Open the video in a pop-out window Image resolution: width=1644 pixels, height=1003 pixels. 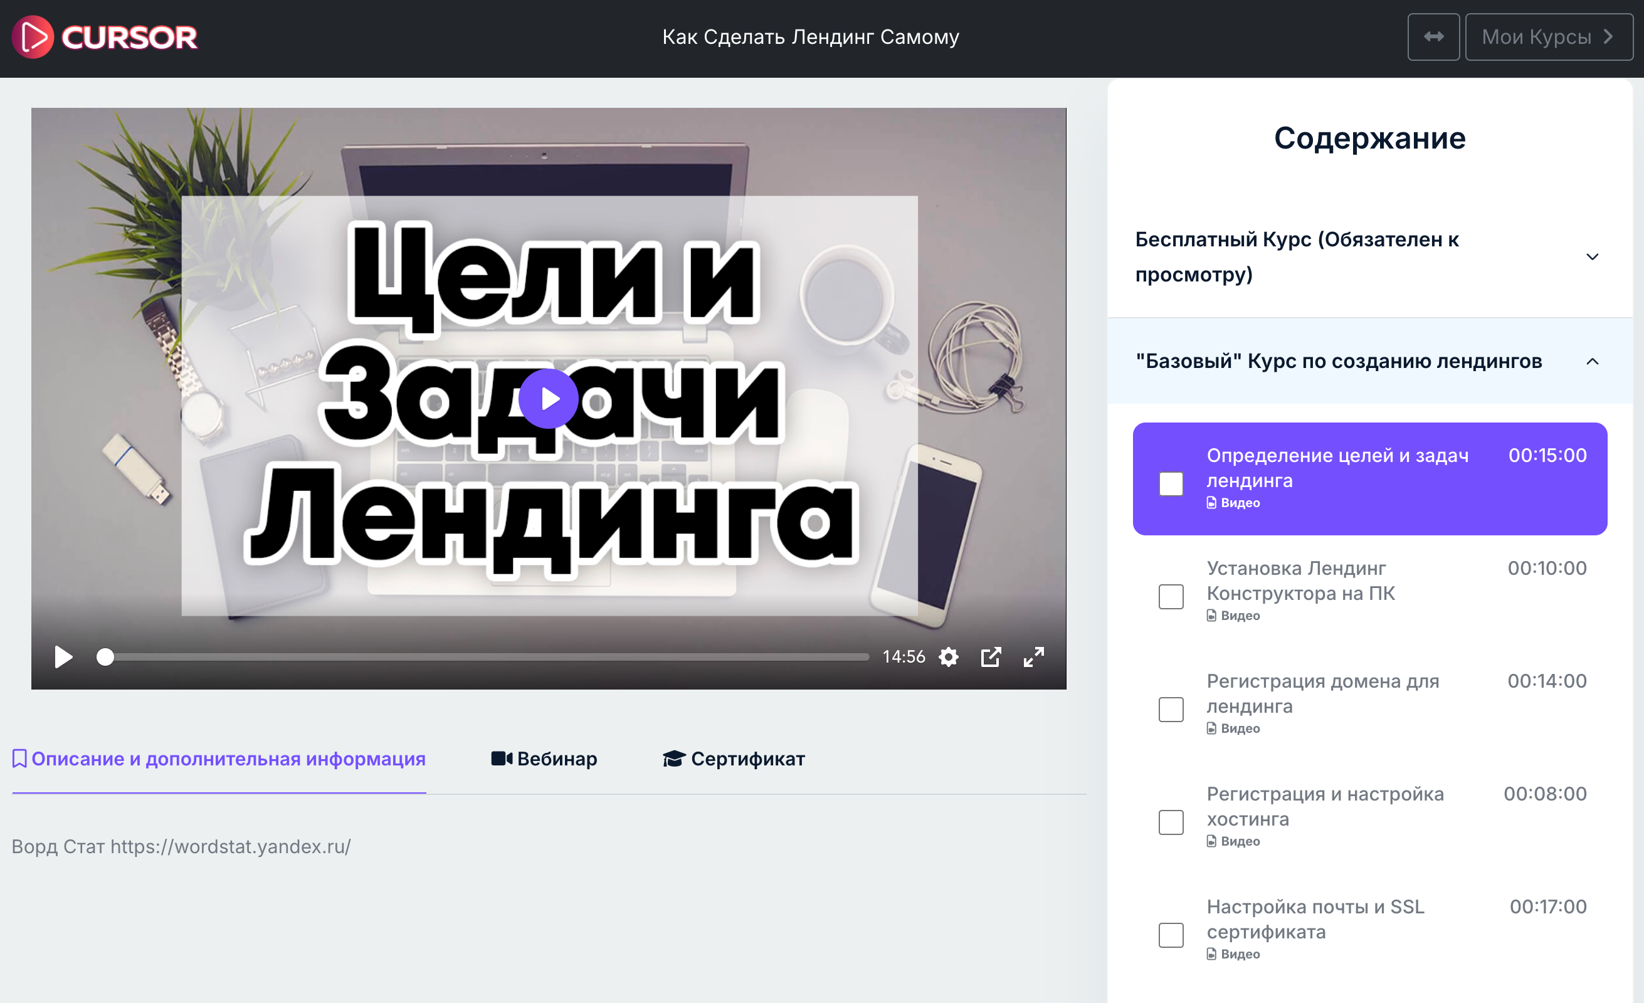pos(991,658)
